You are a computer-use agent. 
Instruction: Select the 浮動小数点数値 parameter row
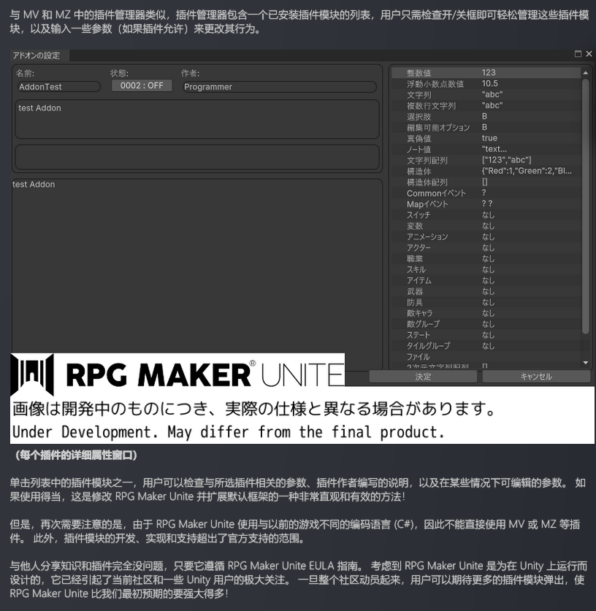pos(486,83)
